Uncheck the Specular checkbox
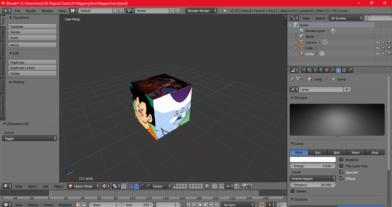The image size is (392, 207). pos(341,172)
